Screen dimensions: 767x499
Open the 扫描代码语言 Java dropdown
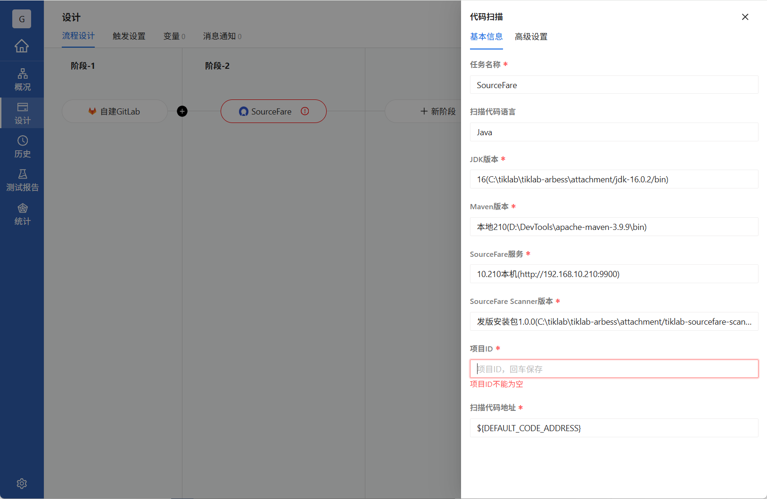coord(614,132)
